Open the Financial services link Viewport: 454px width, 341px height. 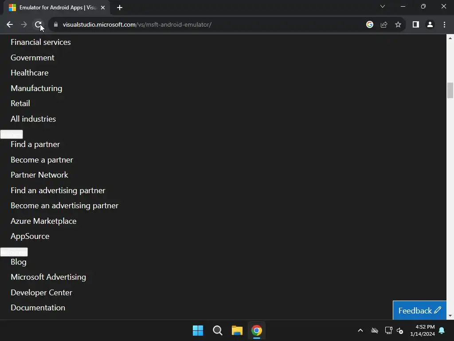(40, 42)
